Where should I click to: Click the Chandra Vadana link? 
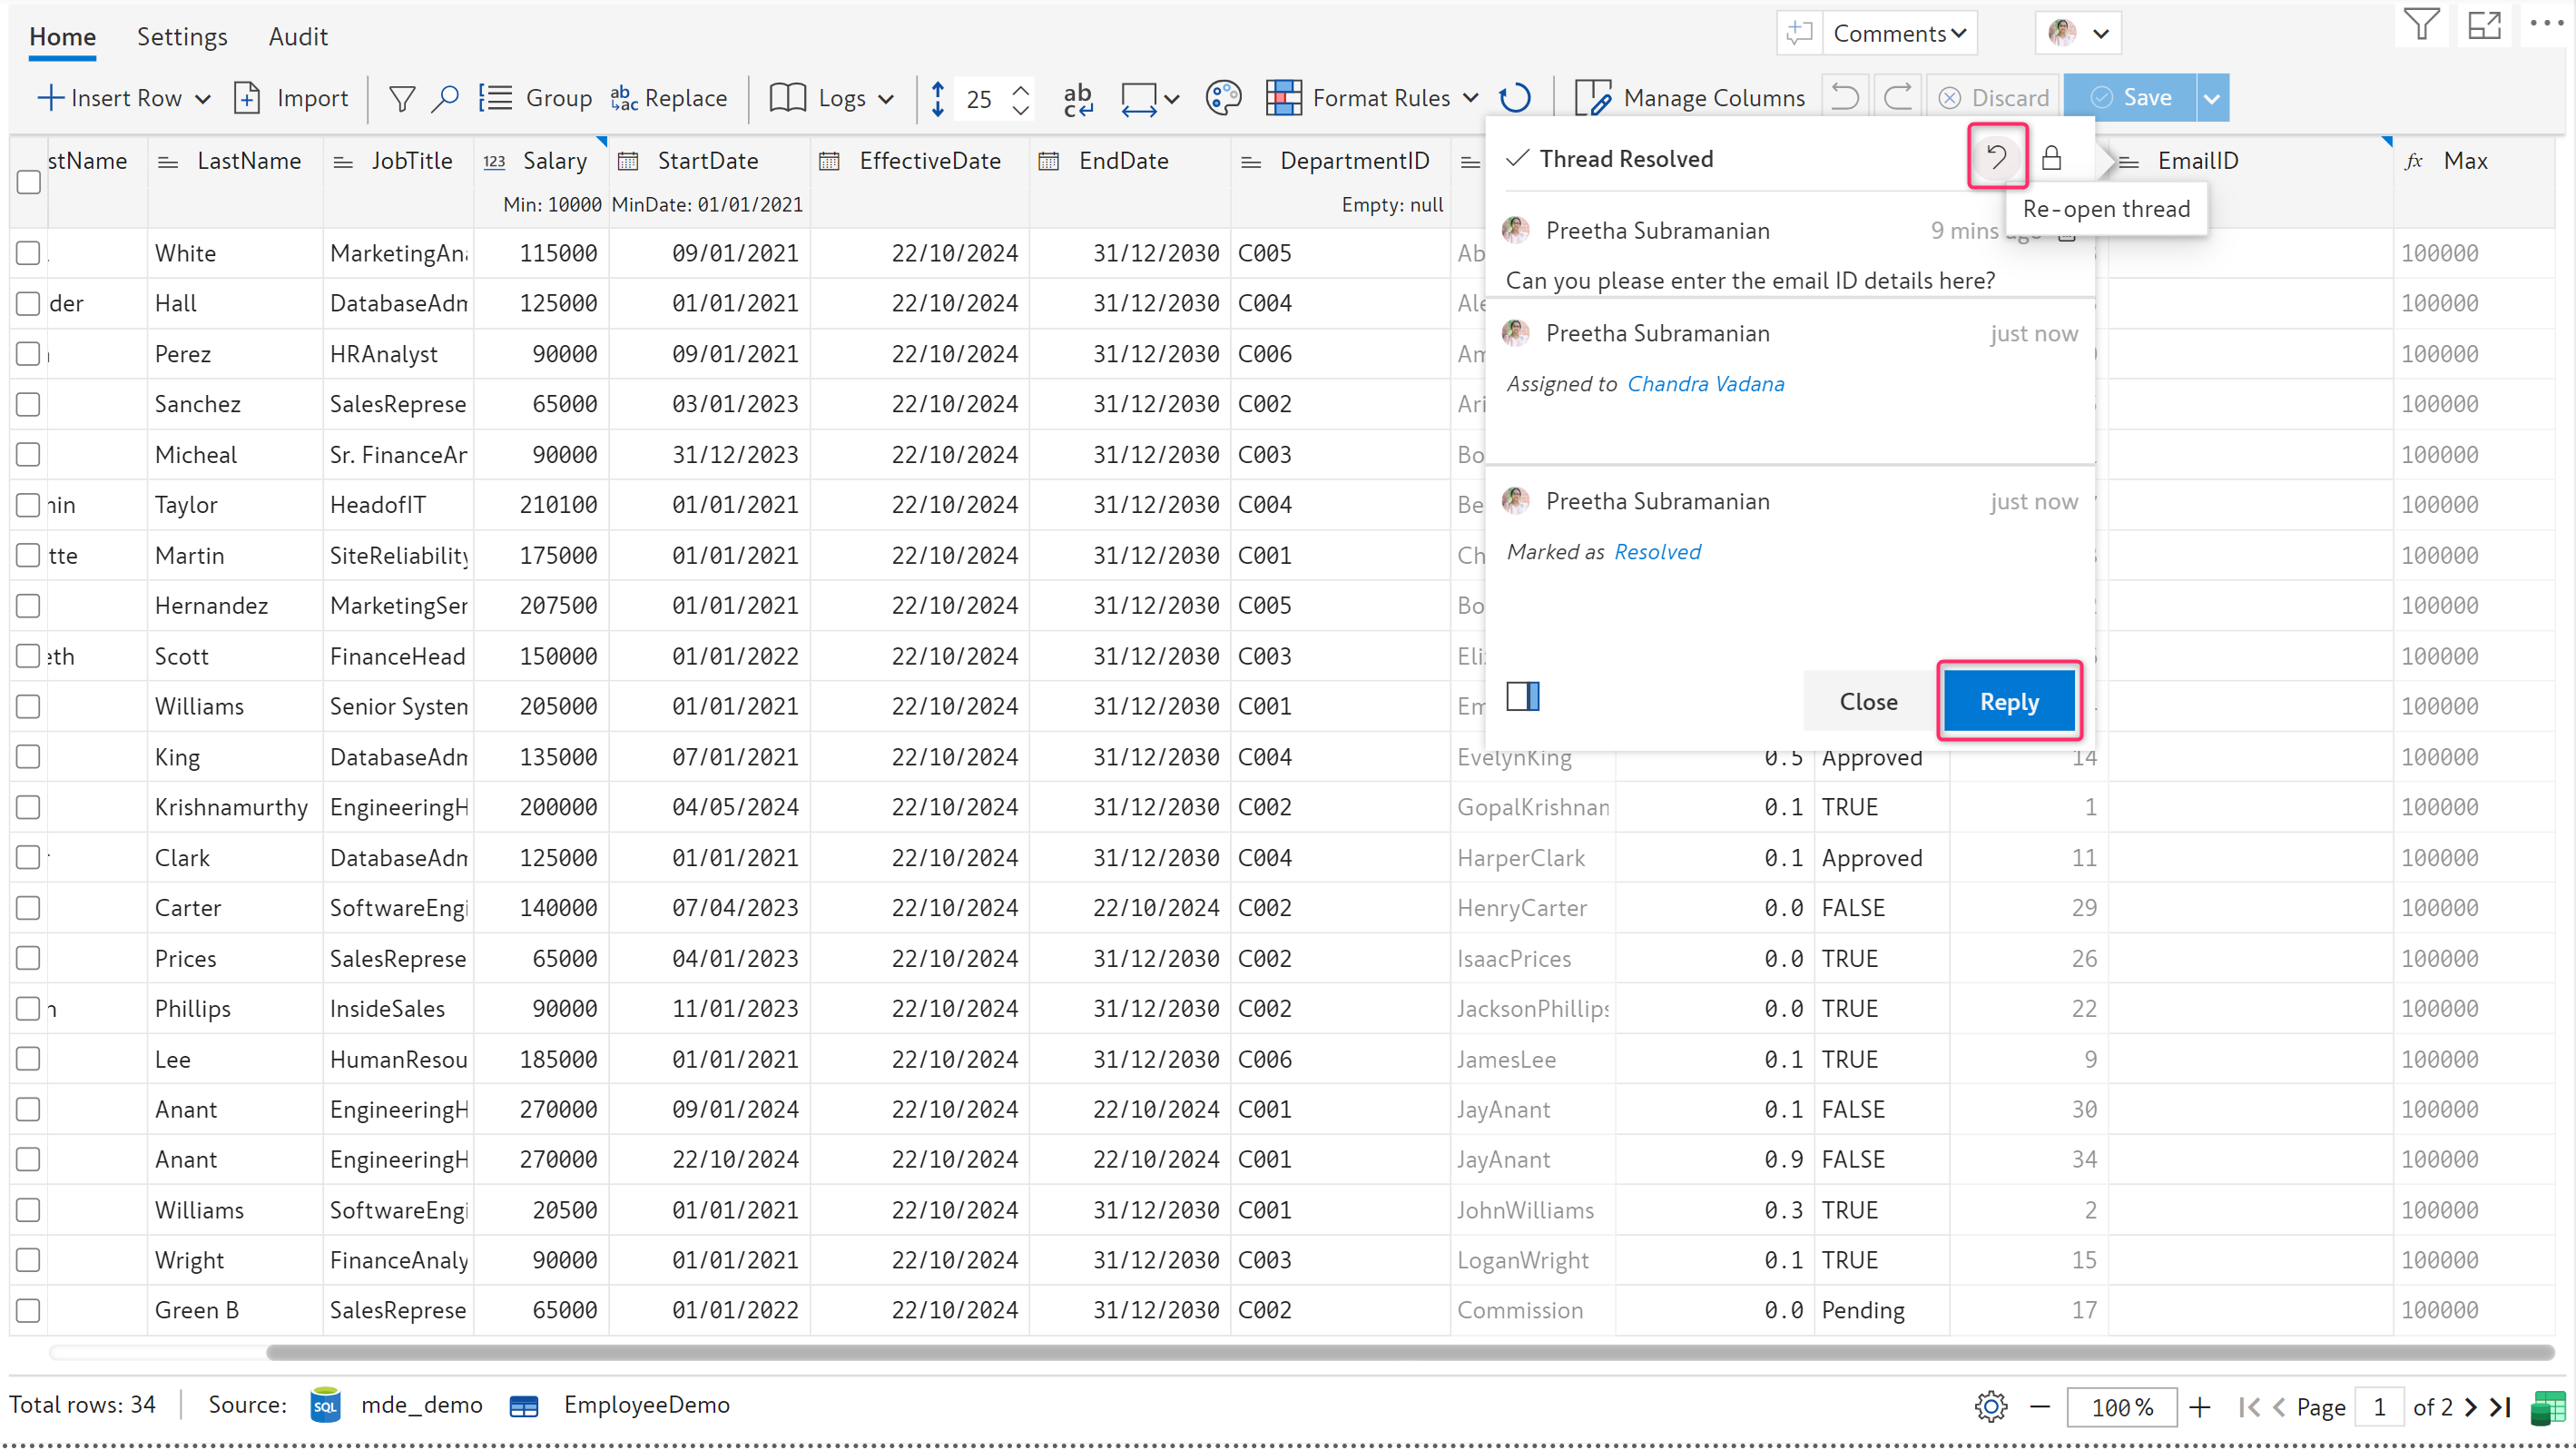coord(1705,384)
